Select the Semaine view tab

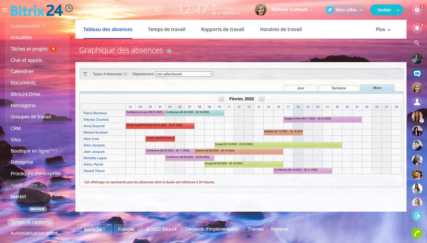point(339,88)
